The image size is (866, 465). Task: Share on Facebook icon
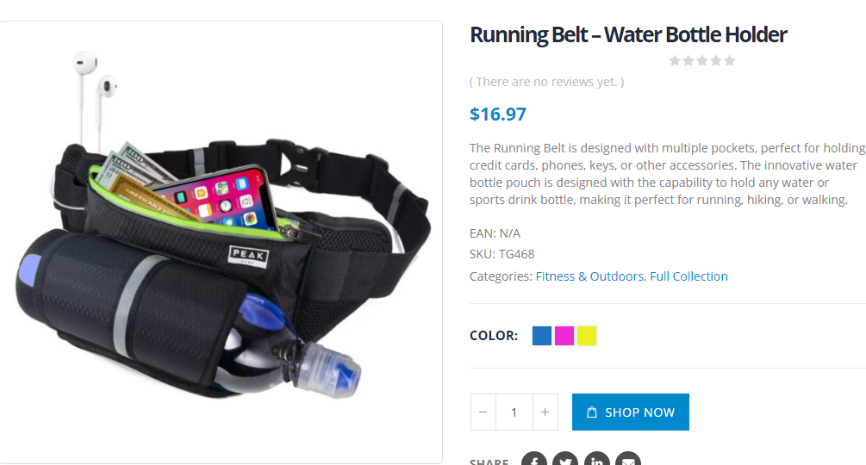tap(534, 459)
